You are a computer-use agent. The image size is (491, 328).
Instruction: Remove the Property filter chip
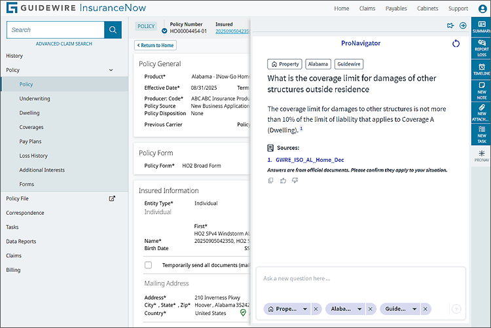coord(316,309)
